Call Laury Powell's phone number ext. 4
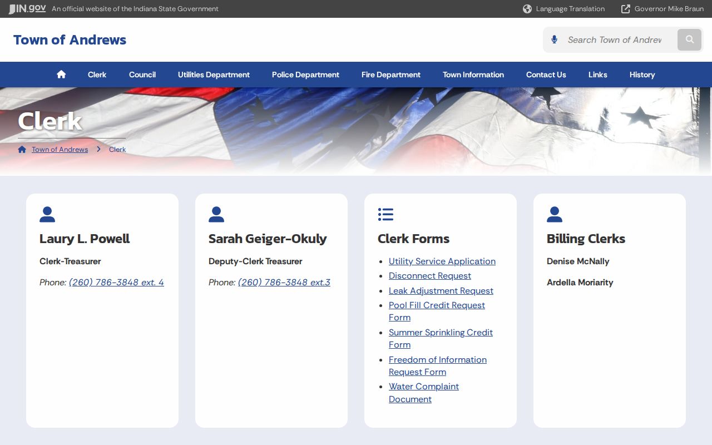This screenshot has width=712, height=445. click(116, 283)
